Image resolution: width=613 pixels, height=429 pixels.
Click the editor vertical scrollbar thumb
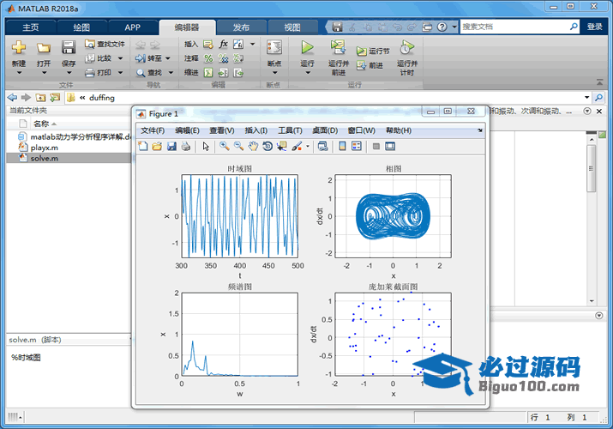coord(591,168)
